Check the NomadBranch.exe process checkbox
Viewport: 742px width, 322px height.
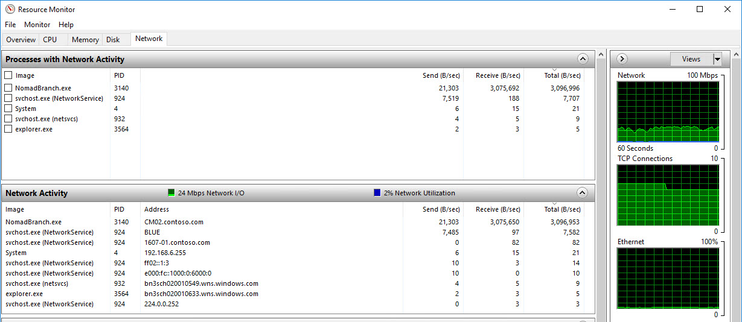coord(8,88)
